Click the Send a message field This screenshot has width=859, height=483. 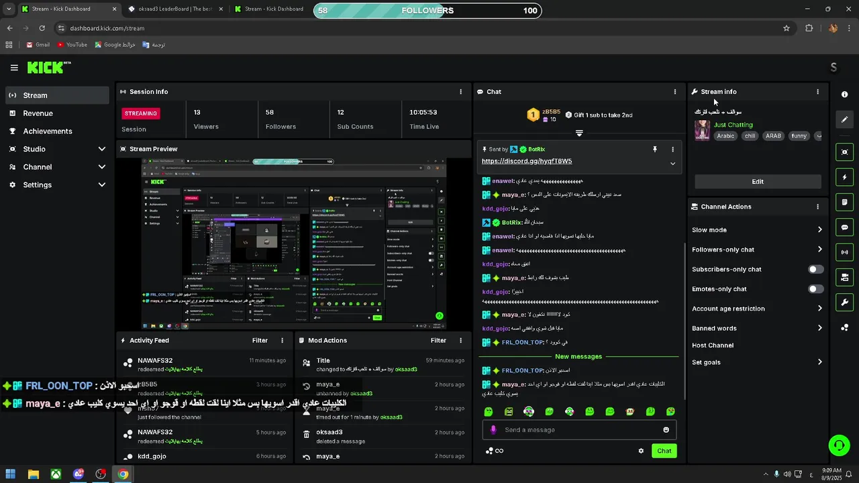click(580, 430)
